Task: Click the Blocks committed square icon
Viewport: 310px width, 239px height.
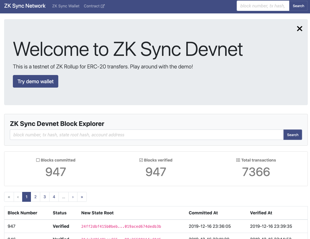Action: point(38,160)
